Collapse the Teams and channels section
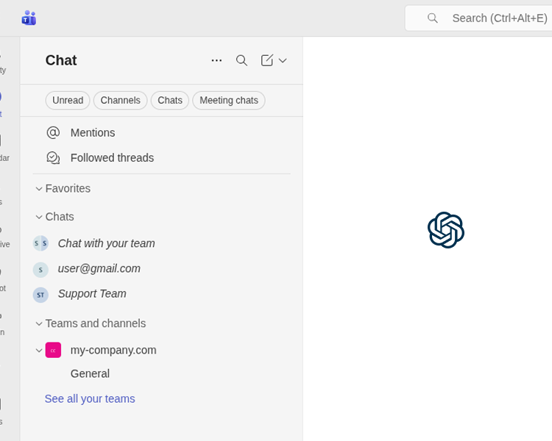This screenshot has width=552, height=441. point(39,323)
